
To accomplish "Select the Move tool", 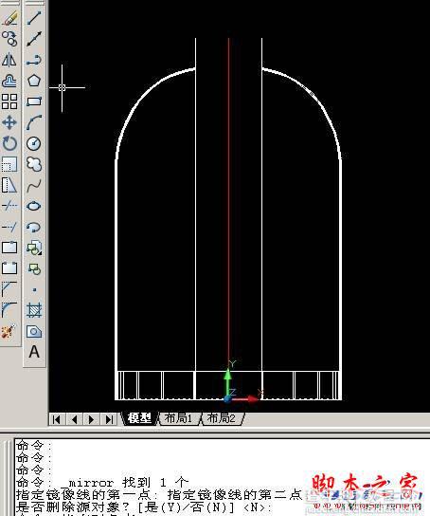I will (x=9, y=122).
